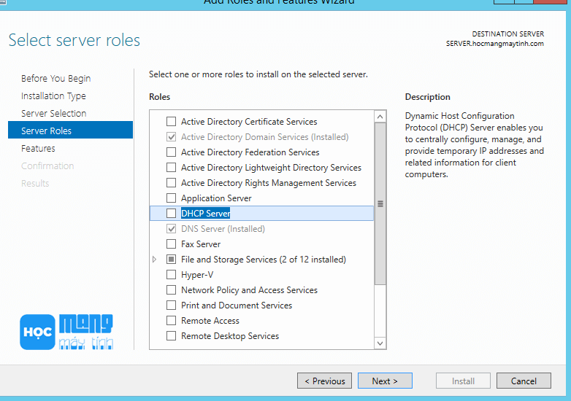571x401 pixels.
Task: Select Print and Document Services label
Action: [237, 305]
